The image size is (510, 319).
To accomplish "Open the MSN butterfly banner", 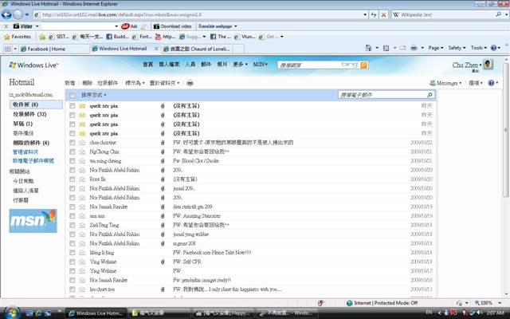I will pyautogui.click(x=33, y=221).
